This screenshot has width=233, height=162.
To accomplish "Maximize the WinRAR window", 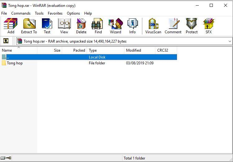I will click(x=211, y=6).
